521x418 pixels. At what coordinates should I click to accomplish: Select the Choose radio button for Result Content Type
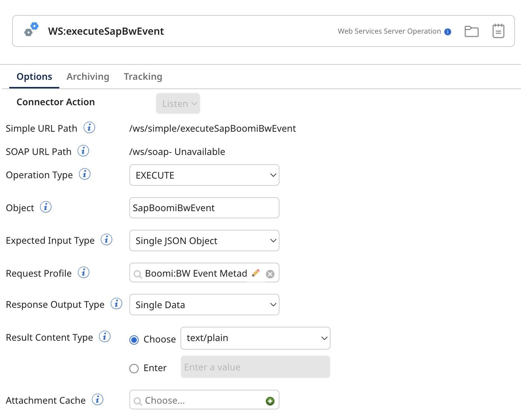pyautogui.click(x=134, y=340)
